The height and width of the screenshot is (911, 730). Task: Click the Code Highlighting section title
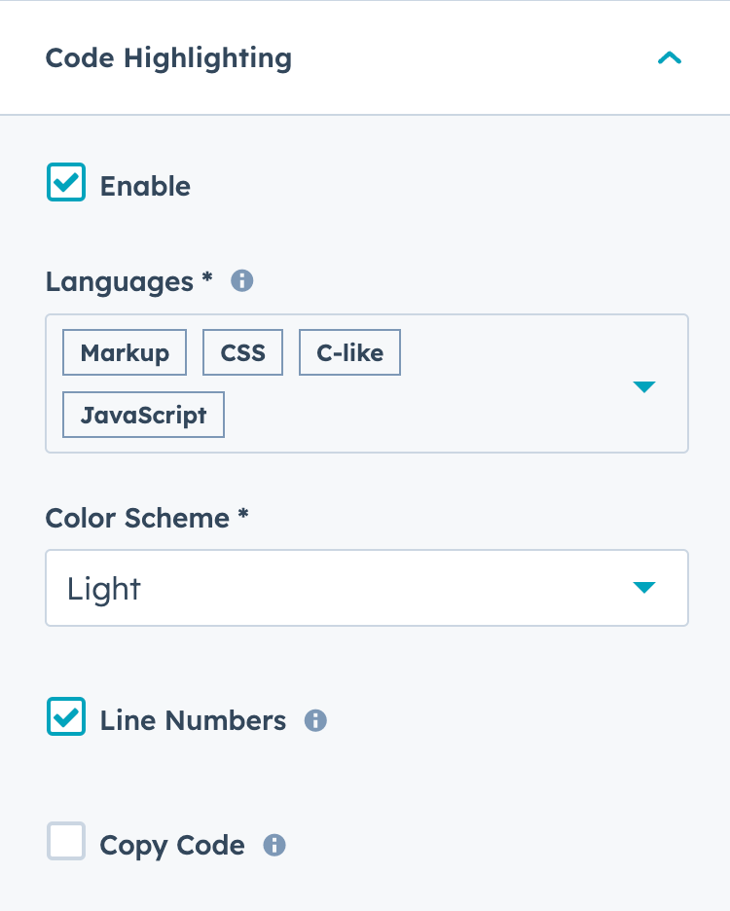(167, 57)
